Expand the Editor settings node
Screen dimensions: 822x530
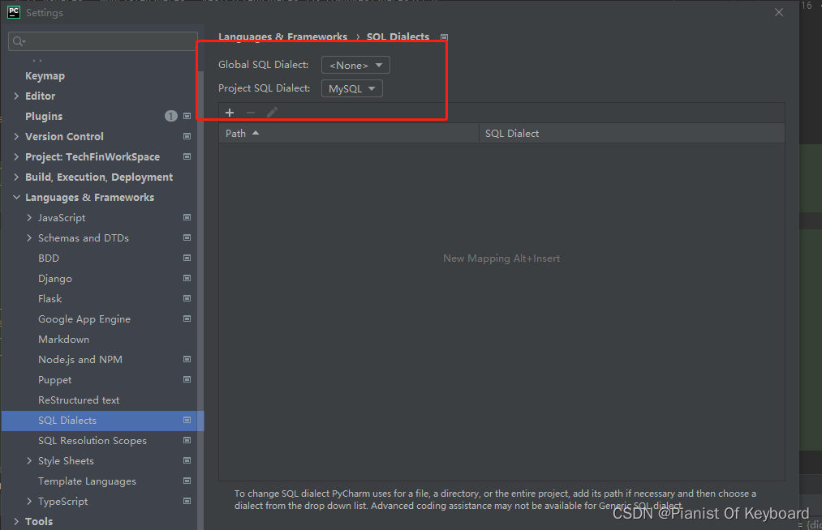point(16,96)
